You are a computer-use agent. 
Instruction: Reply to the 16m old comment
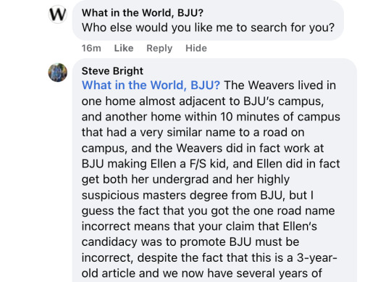159,48
